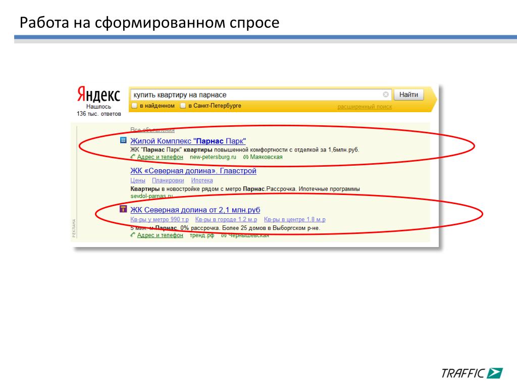Click the phone icon in the тренд.рф ad

coord(133,235)
